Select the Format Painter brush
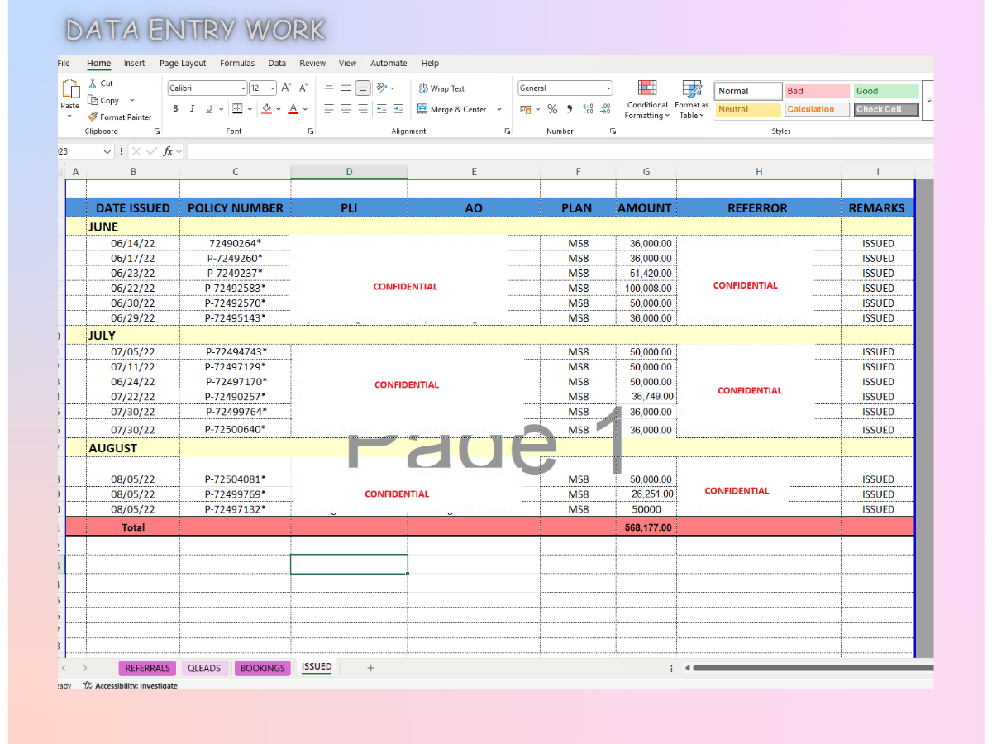 tap(93, 117)
